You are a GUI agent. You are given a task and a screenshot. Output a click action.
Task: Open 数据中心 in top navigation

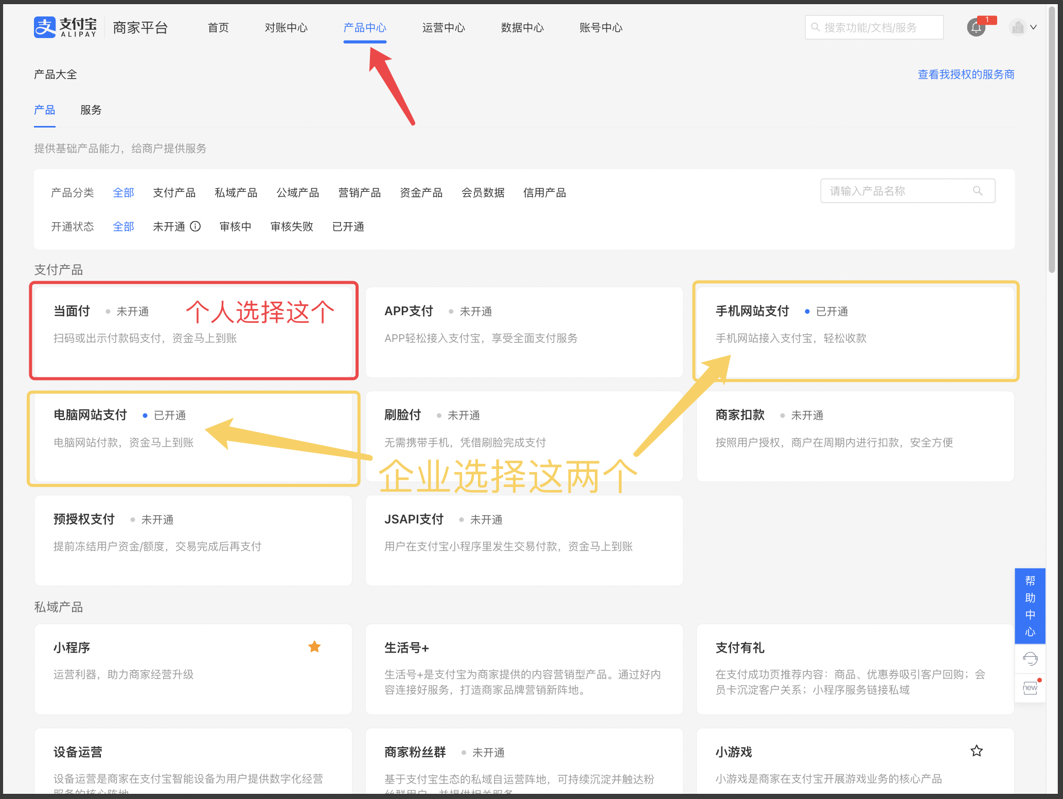tap(523, 27)
